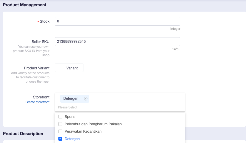Focus the Stock input field
The image size is (246, 143).
pos(117,21)
